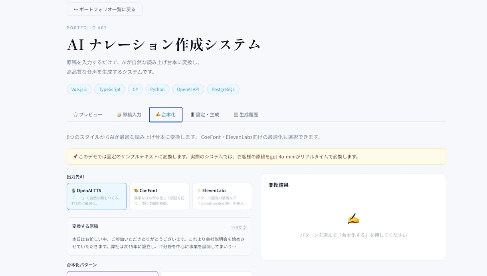Select the 台本化 tab

(x=166, y=115)
